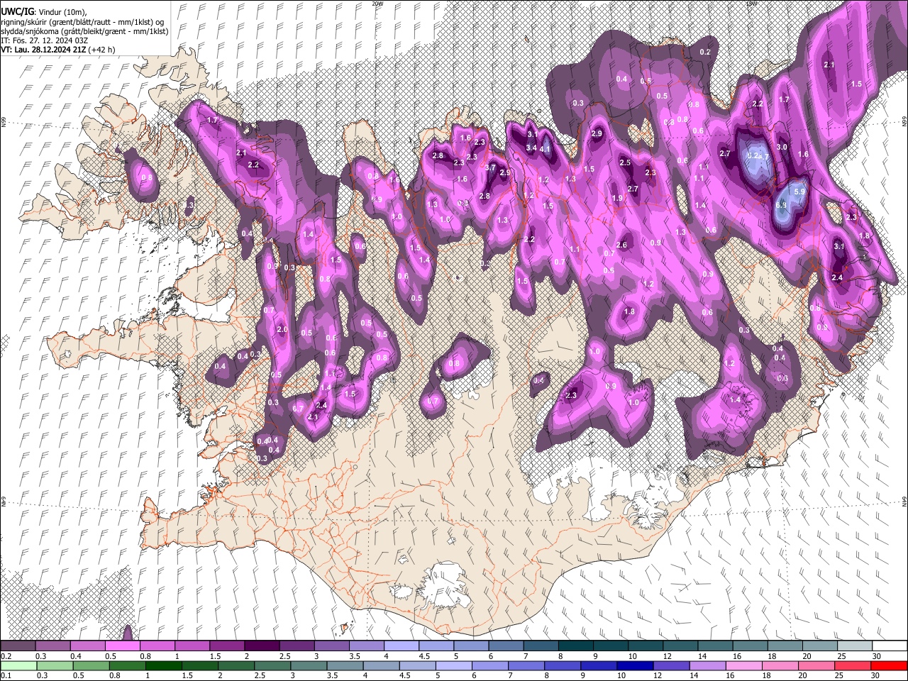Screen dimensions: 908x681
Task: Click the IT: Fös. 27. 12. 2024 03Z line
Action: click(x=44, y=40)
